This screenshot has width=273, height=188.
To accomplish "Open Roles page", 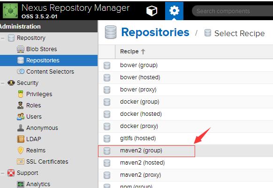I will click(x=34, y=105).
